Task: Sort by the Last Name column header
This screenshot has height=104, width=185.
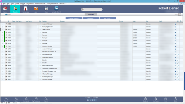Action: coord(29,21)
